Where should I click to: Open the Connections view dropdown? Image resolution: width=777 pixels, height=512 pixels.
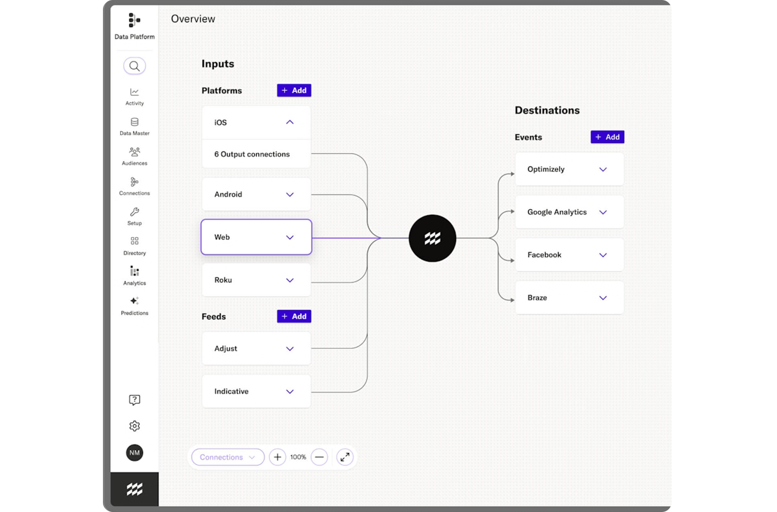pos(228,457)
